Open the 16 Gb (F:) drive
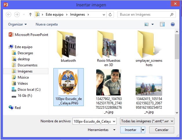 (x=26, y=96)
